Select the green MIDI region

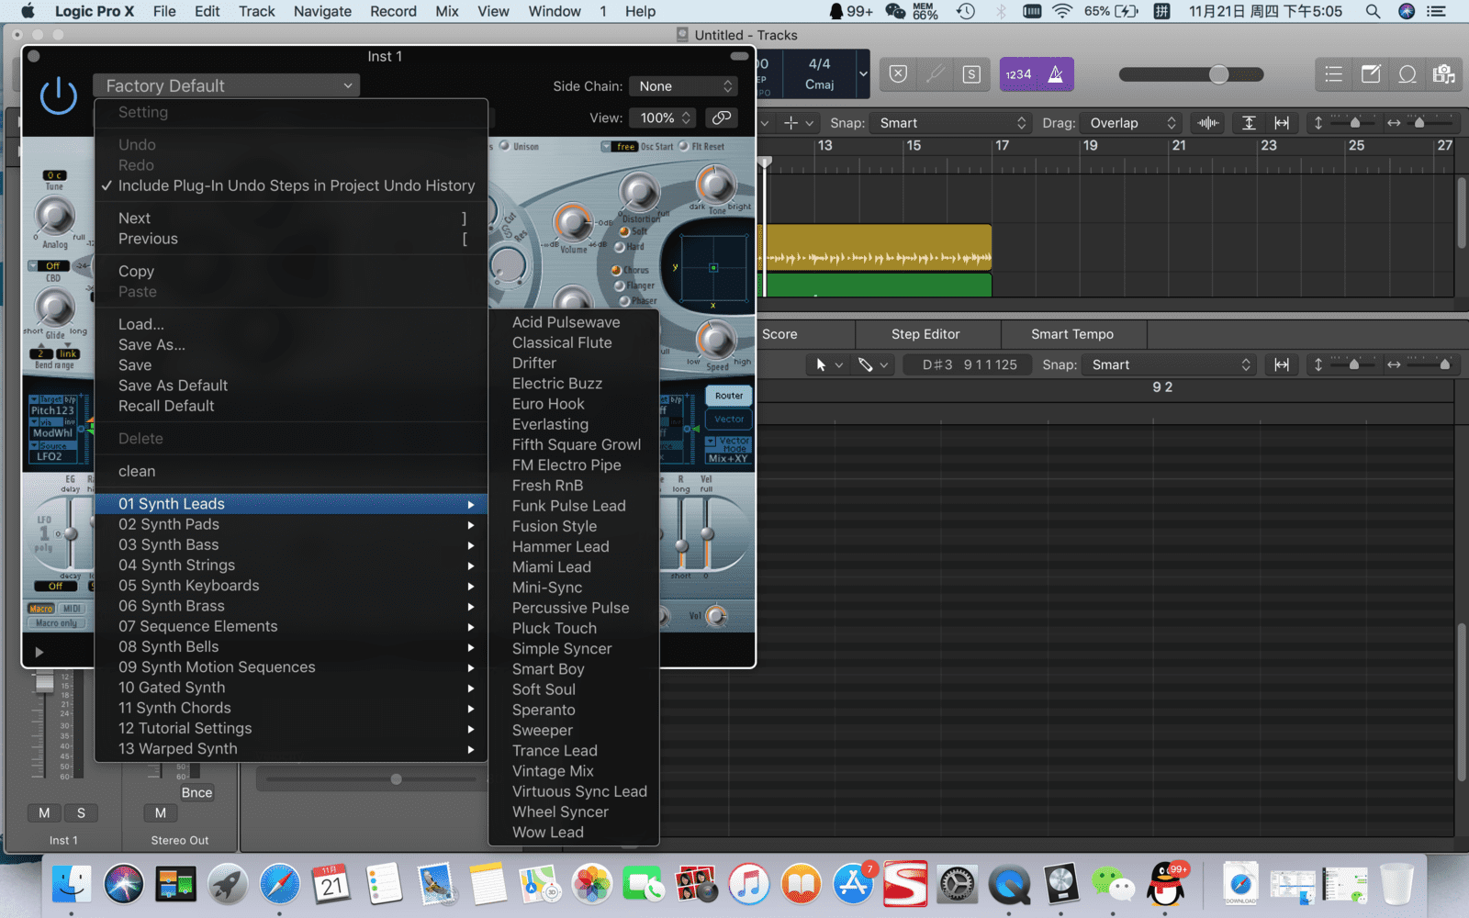[x=877, y=285]
